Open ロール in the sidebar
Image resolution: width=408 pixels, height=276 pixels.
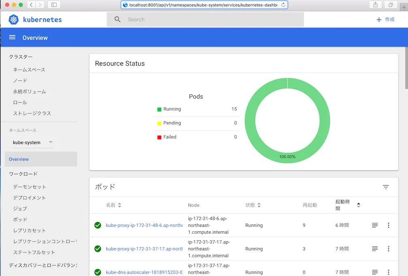coord(20,102)
